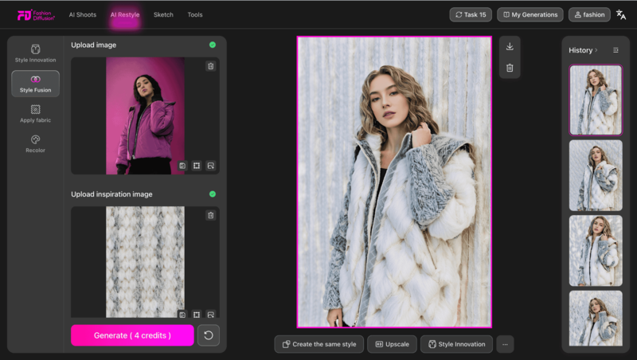637x360 pixels.
Task: Select the second History thumbnail
Action: [596, 175]
